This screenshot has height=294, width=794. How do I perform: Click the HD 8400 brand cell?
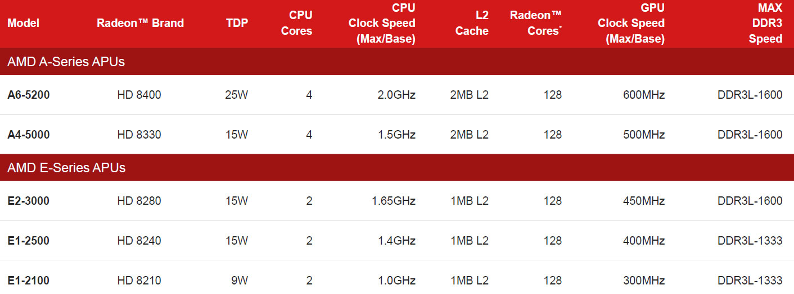(x=139, y=95)
